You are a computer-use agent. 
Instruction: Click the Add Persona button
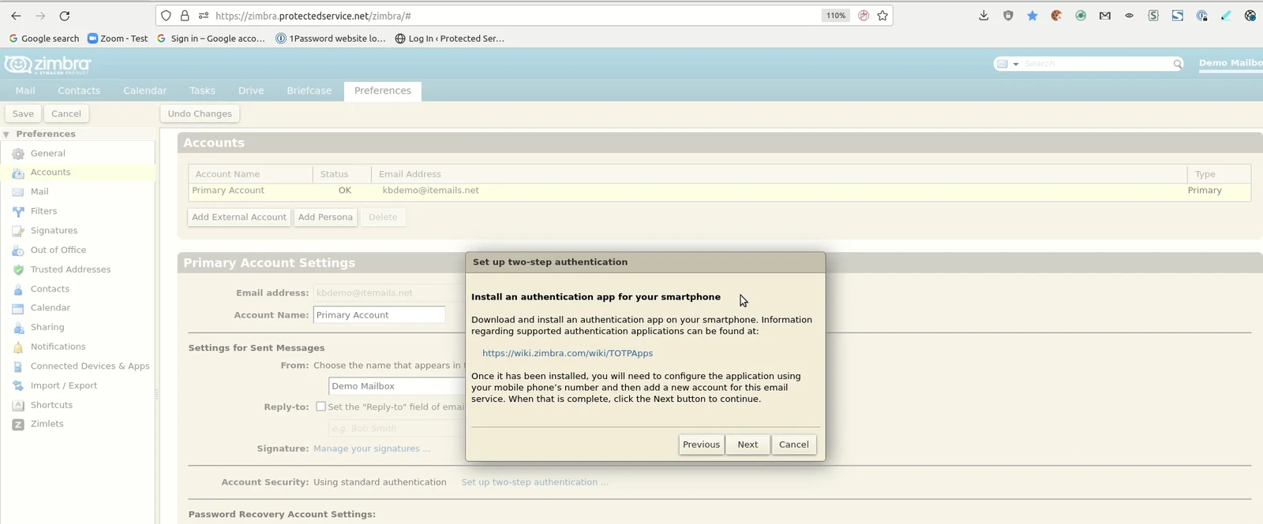click(x=325, y=217)
